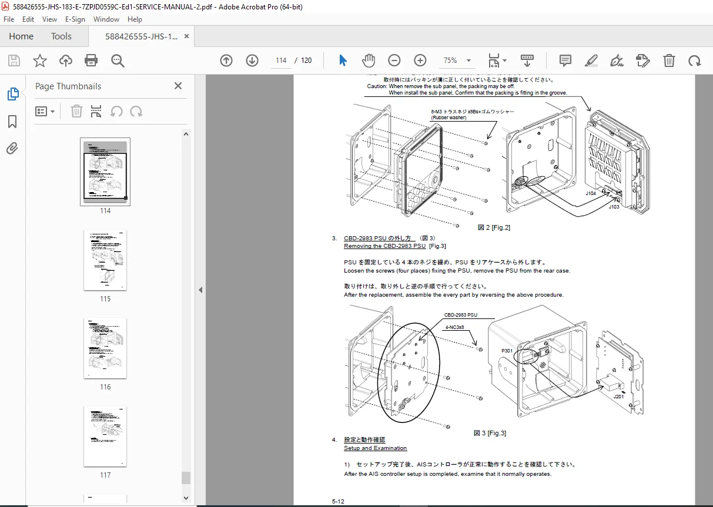Click insert page break icon in thumbnails
The height and width of the screenshot is (507, 713).
96,111
